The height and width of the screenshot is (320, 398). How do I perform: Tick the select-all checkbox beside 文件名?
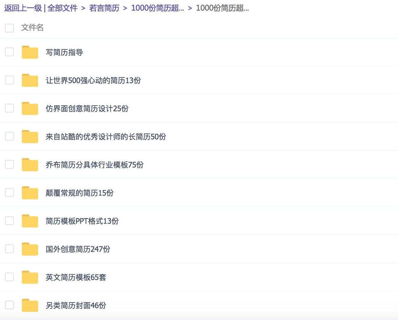click(10, 28)
